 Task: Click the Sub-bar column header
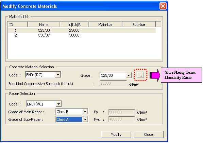(139, 25)
